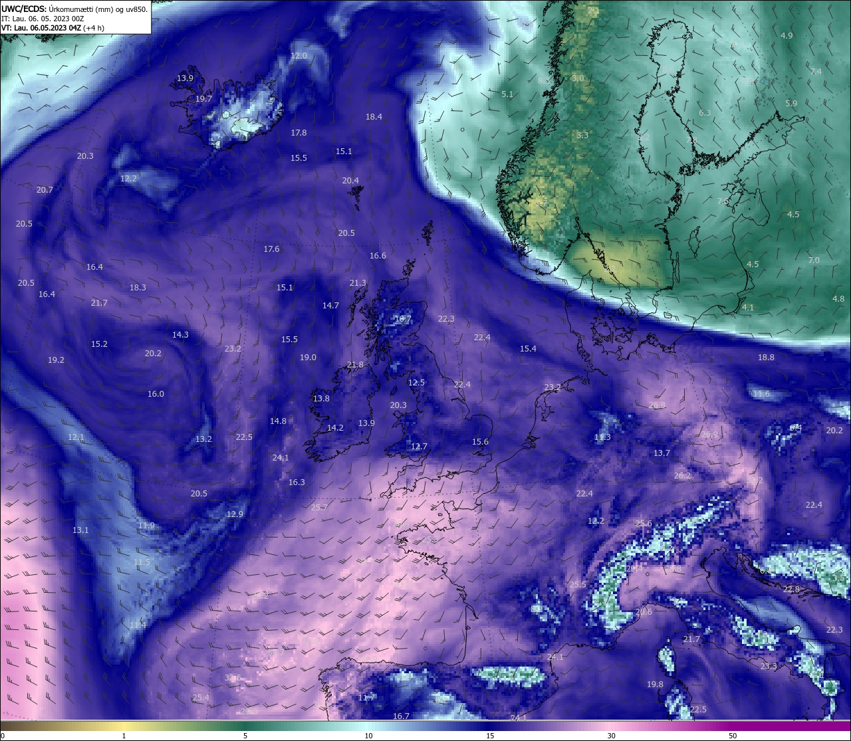The image size is (851, 741).
Task: Click the 11.6 value on the map
Action: (761, 394)
